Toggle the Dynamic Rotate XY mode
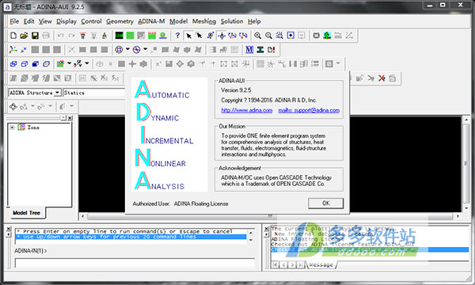 click(232, 36)
